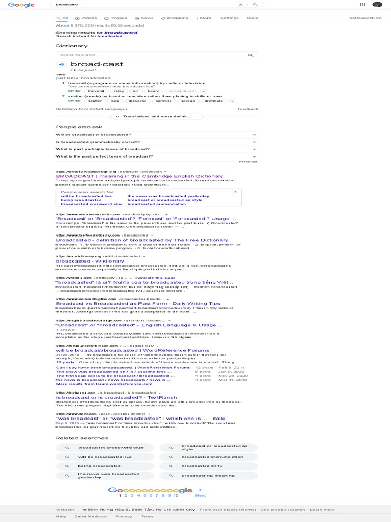Open dropdown arrow beside thefreedictionary.com URL
The image size is (391, 522).
(x=152, y=236)
